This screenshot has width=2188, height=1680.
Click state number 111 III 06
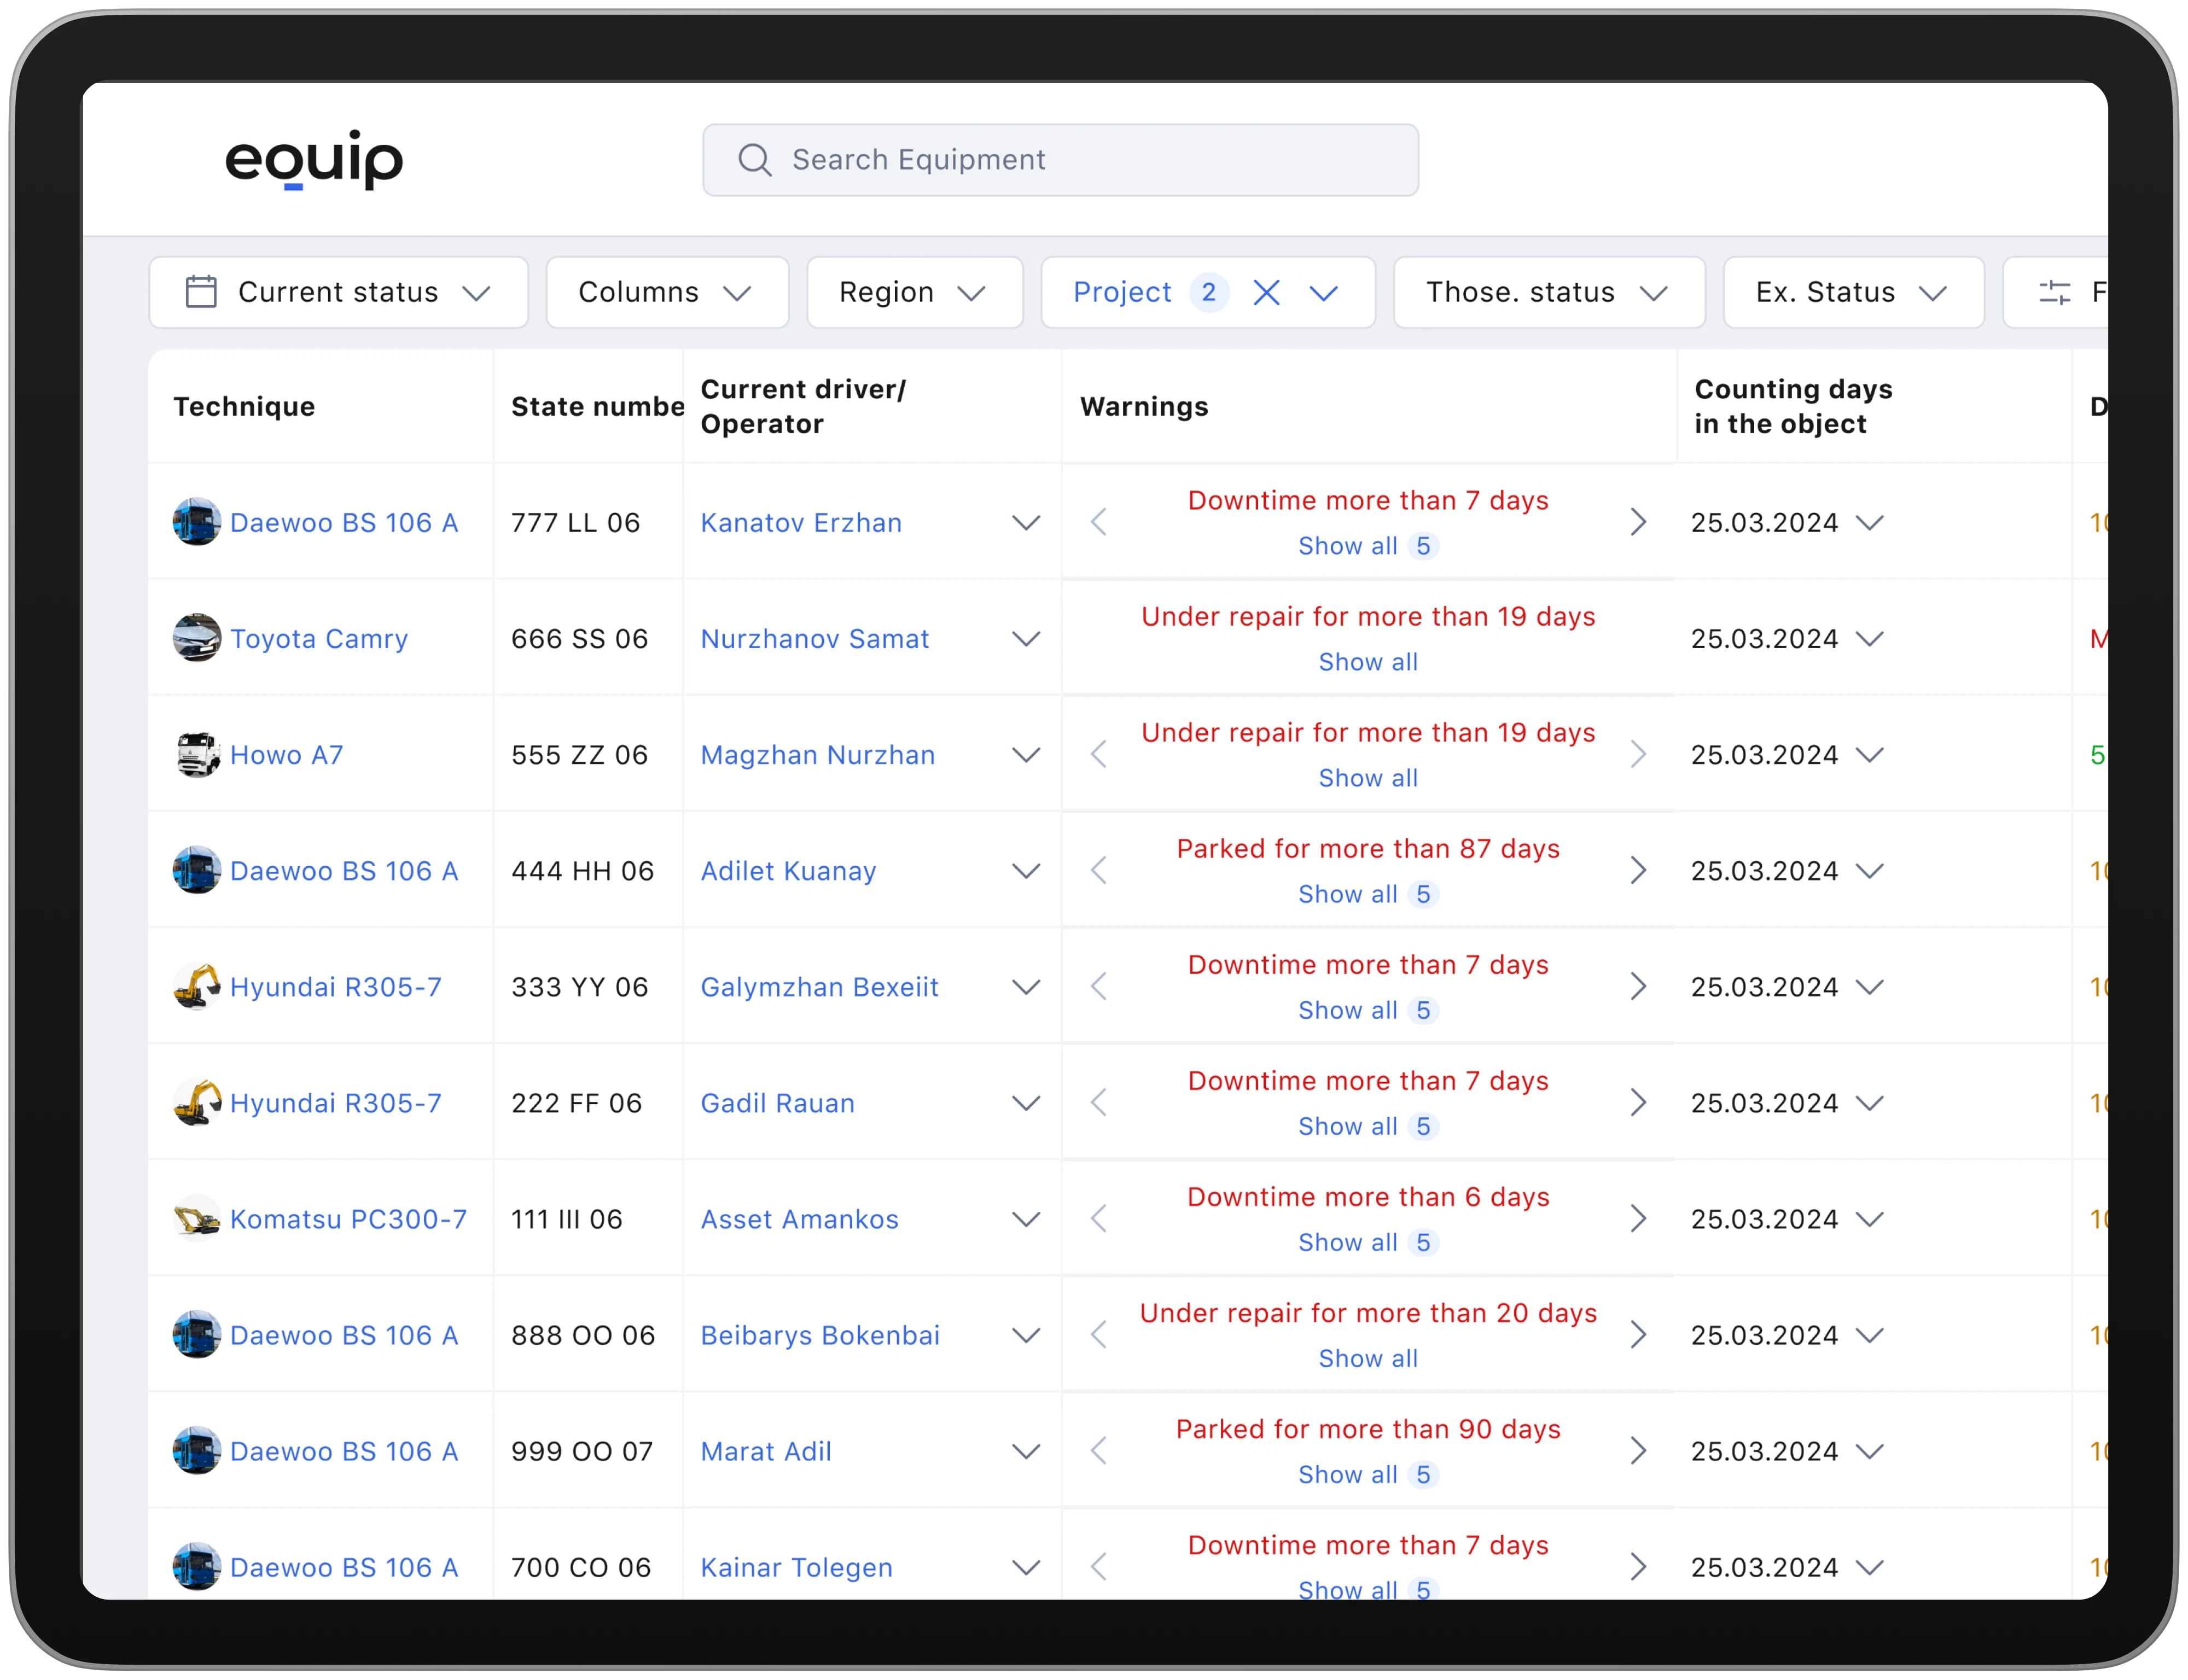tap(566, 1218)
